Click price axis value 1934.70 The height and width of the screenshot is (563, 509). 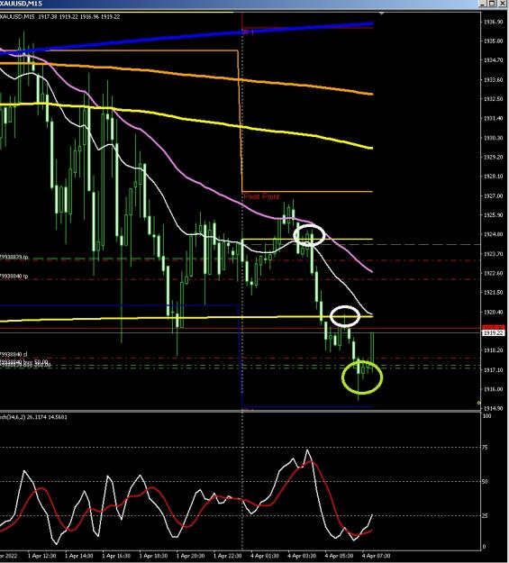tap(493, 60)
